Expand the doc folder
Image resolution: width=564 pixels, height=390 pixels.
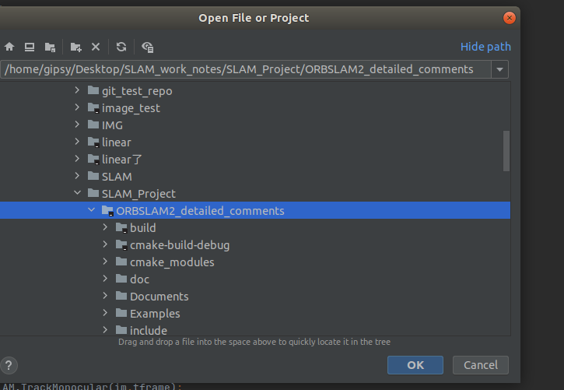[x=105, y=279]
